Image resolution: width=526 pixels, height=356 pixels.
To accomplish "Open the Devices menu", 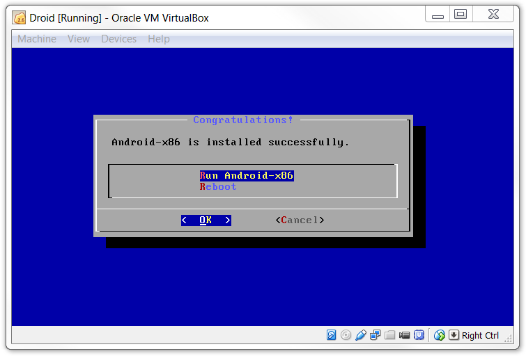I will click(118, 39).
